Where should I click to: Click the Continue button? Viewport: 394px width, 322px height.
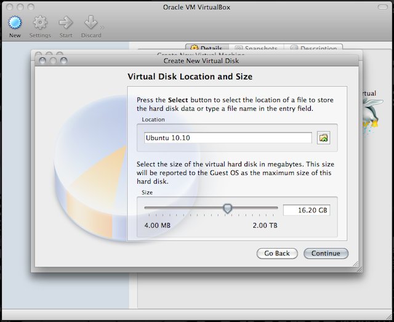pyautogui.click(x=326, y=254)
